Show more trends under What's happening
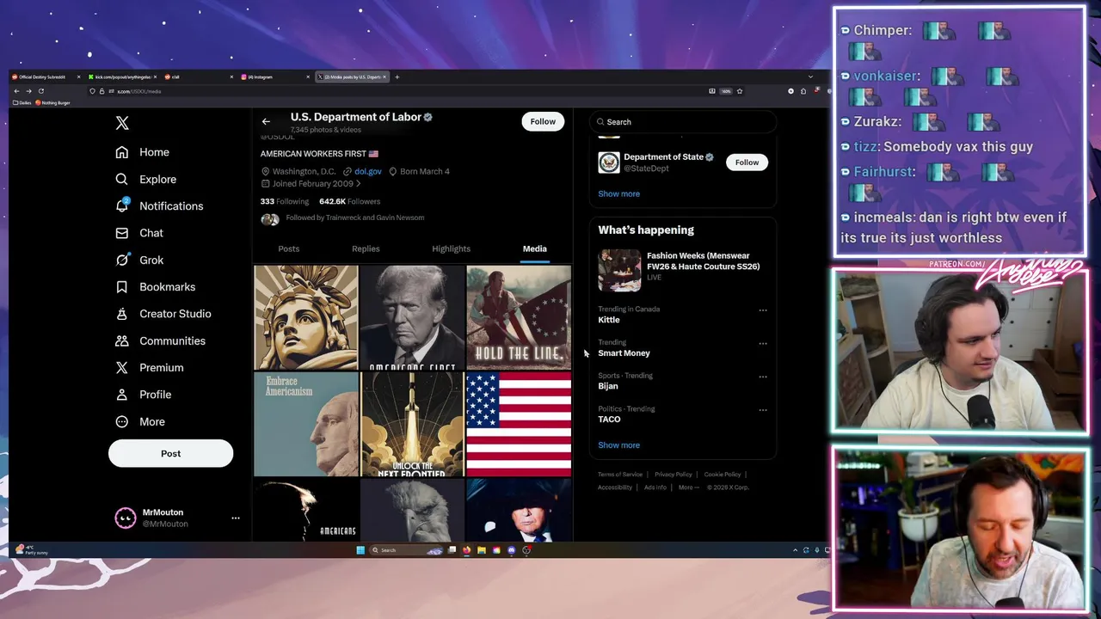1101x619 pixels. click(618, 445)
